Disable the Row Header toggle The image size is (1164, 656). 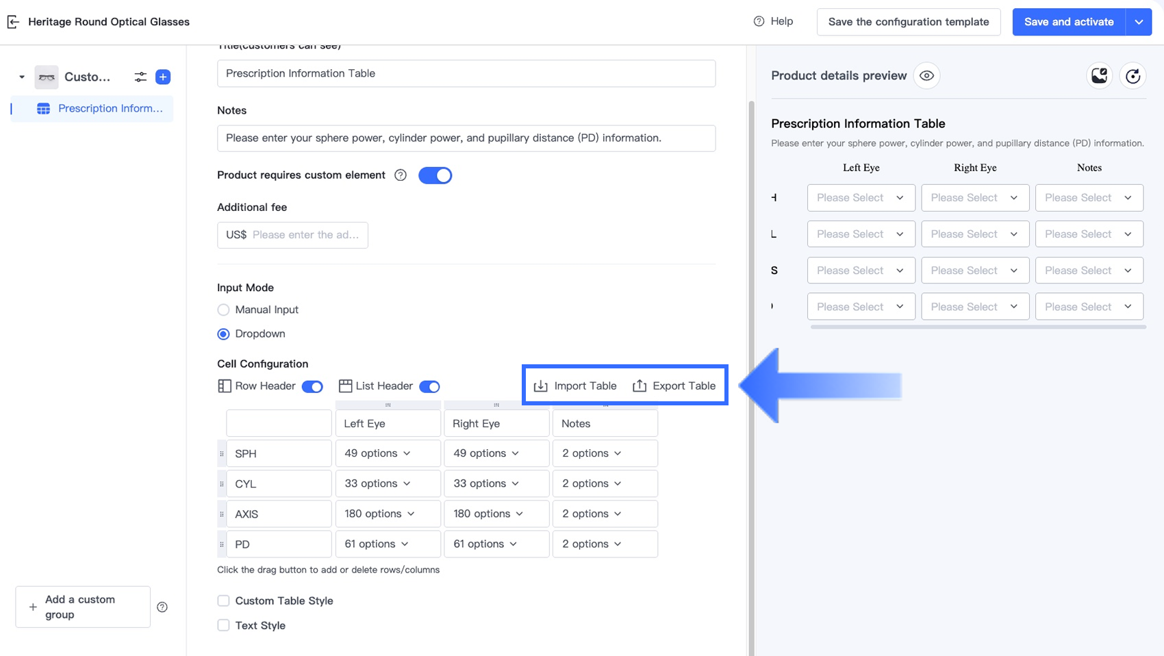[312, 387]
